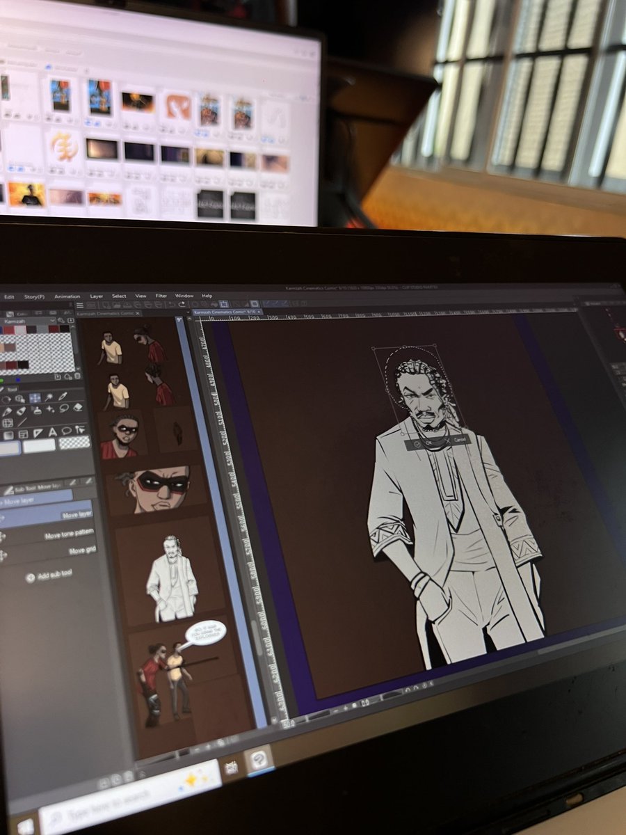Open the command bar hamburger menu
This screenshot has width=626, height=835.
point(80,305)
